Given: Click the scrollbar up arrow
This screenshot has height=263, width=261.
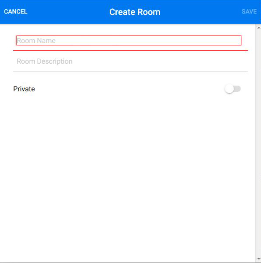Looking at the screenshot, I should 259,28.
